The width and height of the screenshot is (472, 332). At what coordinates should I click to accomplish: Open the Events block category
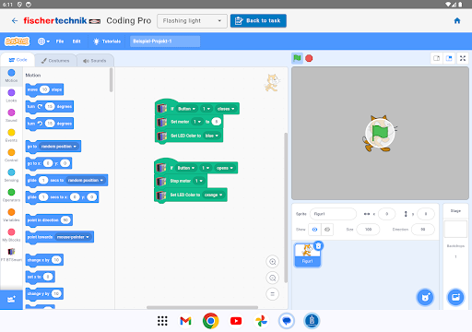pyautogui.click(x=11, y=136)
